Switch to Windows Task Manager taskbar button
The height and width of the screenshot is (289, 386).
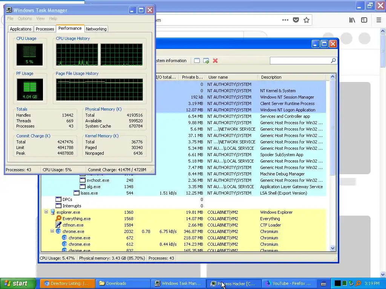[178, 283]
